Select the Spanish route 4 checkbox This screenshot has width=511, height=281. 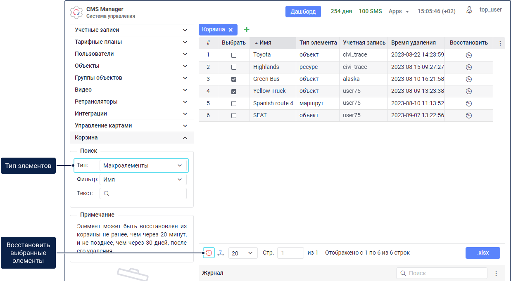[x=234, y=104]
